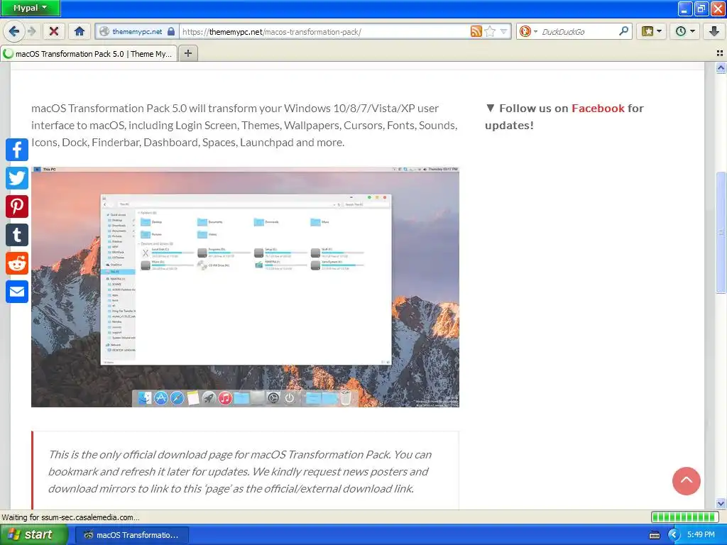Select the macOS Transformation Pack tab
Screen dimensions: 727x545
tap(89, 54)
